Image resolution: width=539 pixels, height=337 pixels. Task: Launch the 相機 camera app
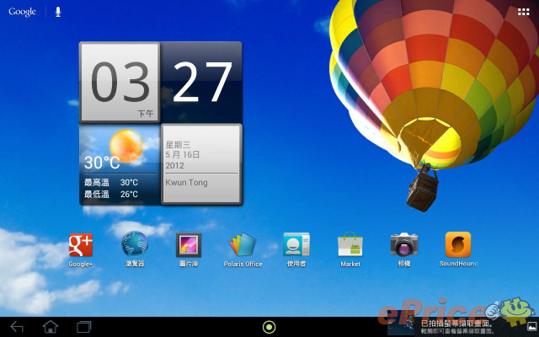[x=404, y=245]
